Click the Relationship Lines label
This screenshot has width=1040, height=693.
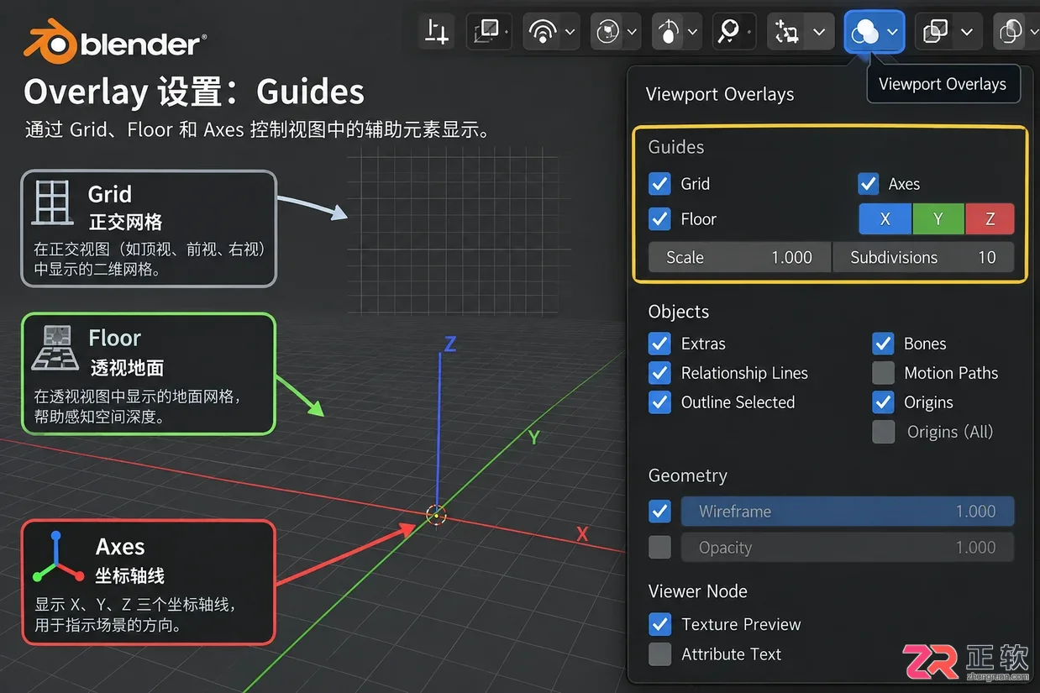[x=744, y=373]
